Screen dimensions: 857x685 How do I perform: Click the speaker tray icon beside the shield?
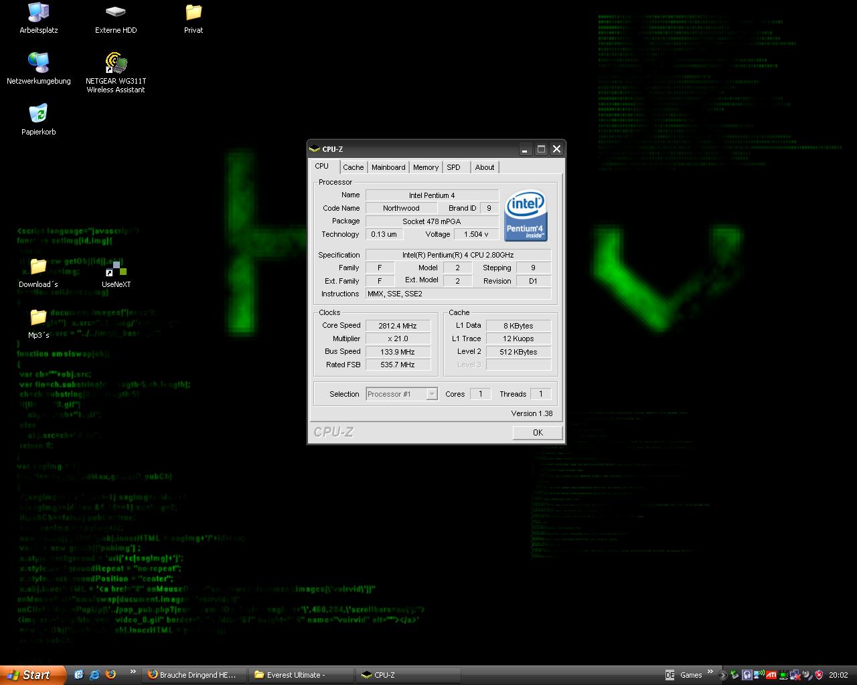[807, 675]
